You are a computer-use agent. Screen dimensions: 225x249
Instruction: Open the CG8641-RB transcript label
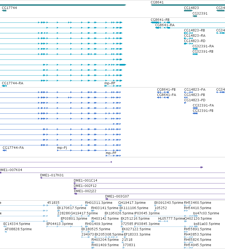pyautogui.click(x=160, y=20)
